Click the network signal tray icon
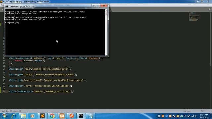 click(192, 116)
